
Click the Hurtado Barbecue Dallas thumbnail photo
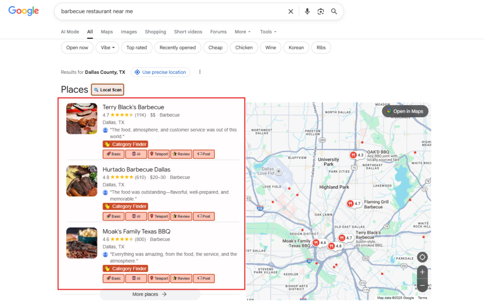pos(82,181)
